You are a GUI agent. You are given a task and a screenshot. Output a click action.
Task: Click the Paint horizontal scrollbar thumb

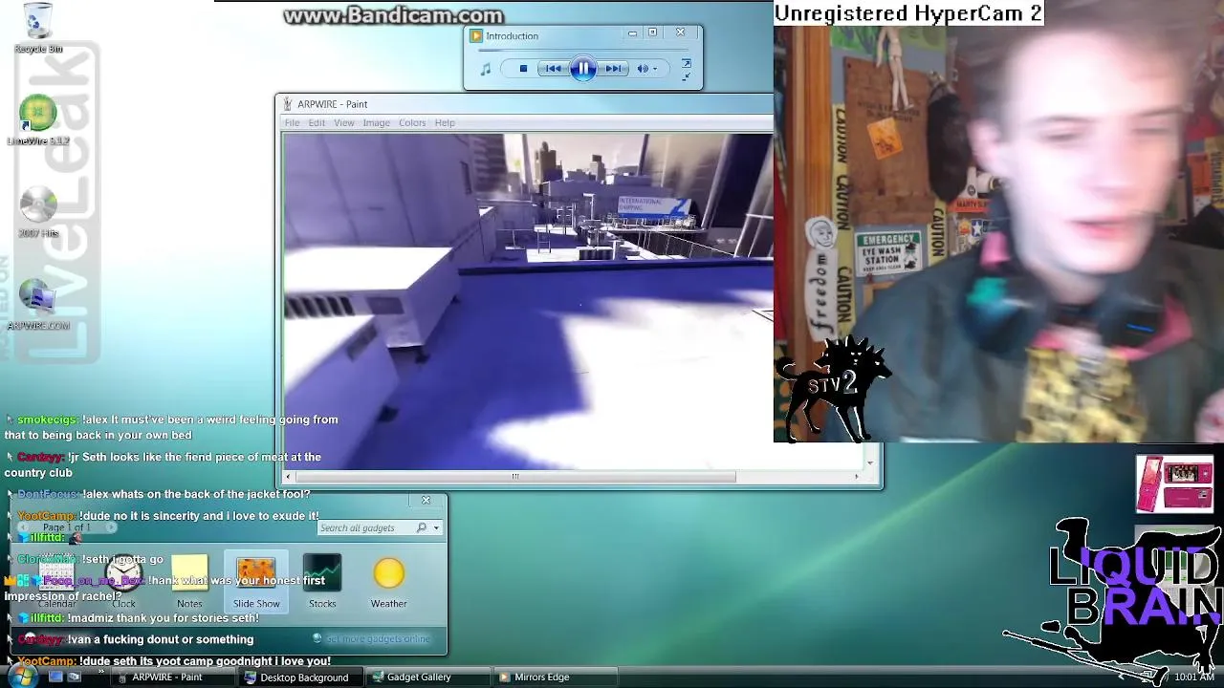click(516, 476)
